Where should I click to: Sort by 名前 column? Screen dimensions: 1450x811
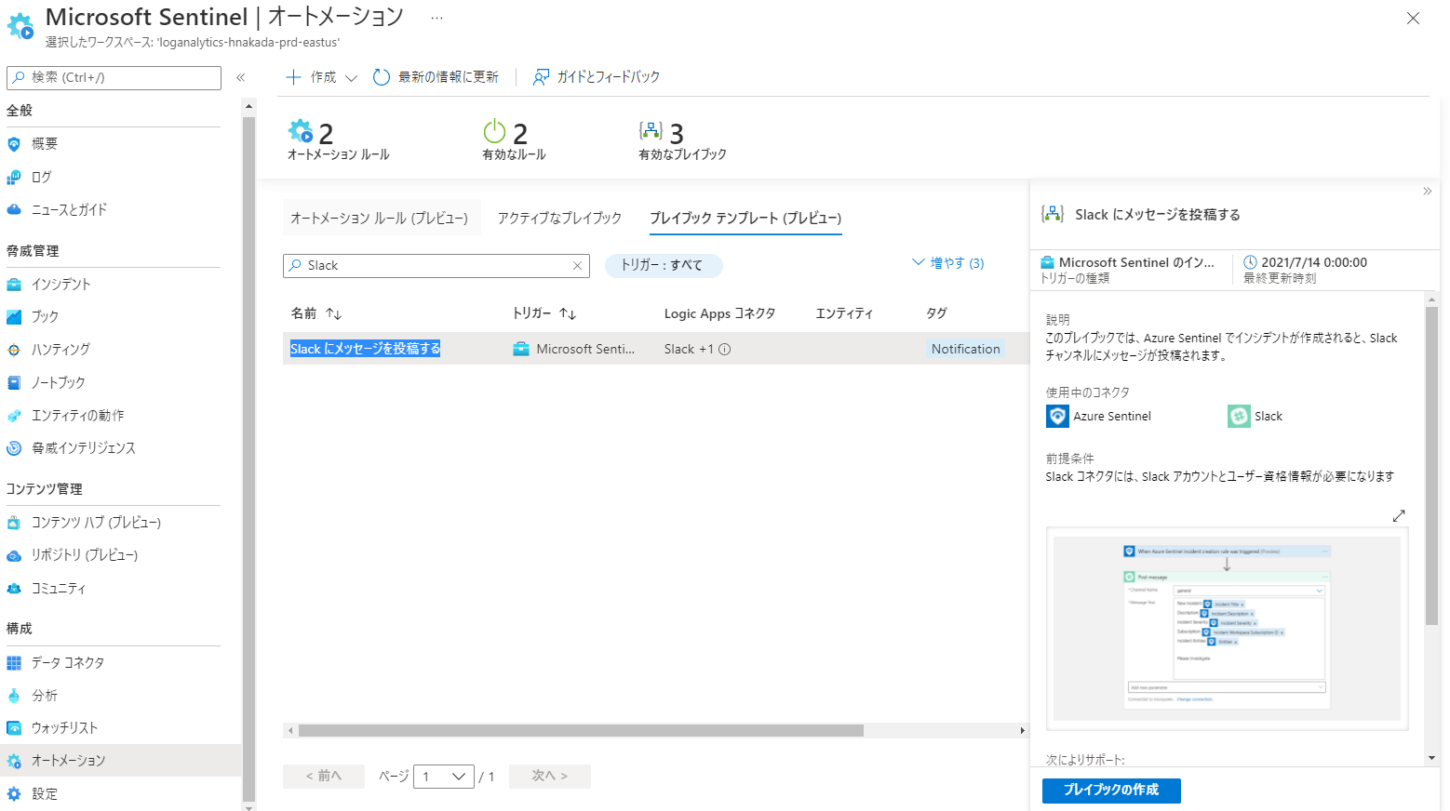pyautogui.click(x=316, y=313)
